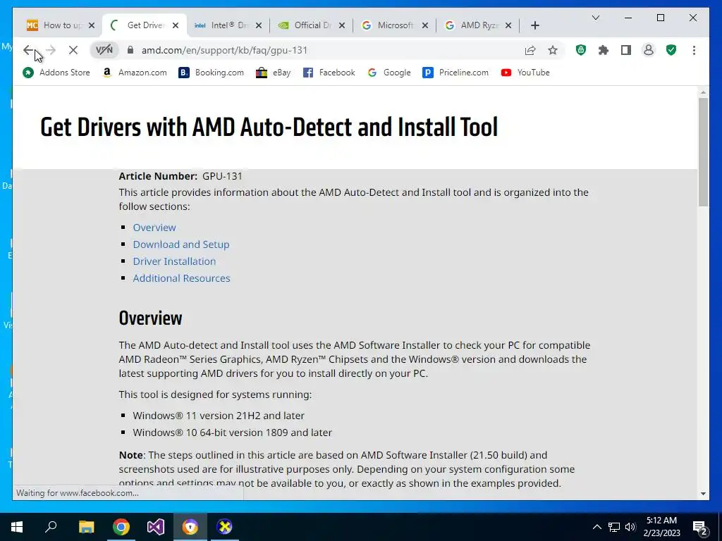
Task: Open the Chrome profile menu
Action: [649, 50]
